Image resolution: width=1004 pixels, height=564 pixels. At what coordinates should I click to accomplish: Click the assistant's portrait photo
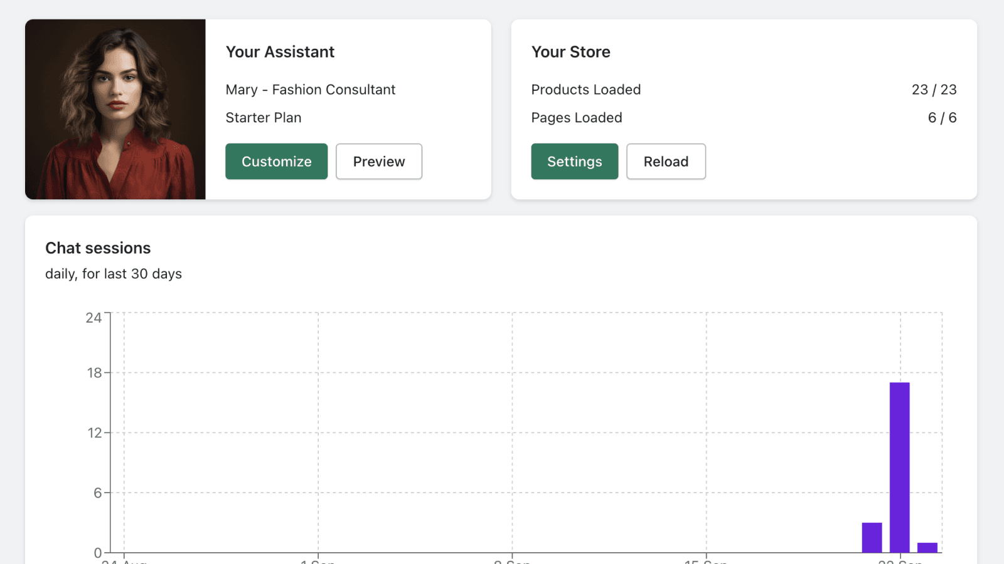(115, 109)
